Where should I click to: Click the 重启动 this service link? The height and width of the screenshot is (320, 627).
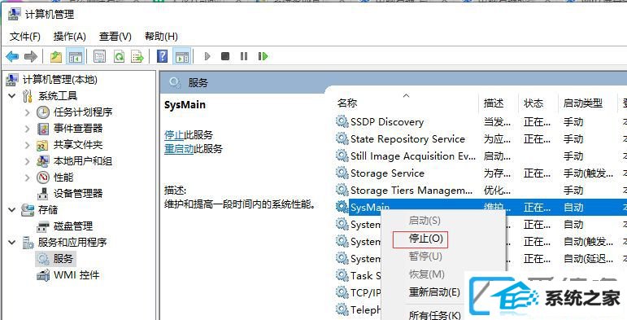[x=179, y=149]
